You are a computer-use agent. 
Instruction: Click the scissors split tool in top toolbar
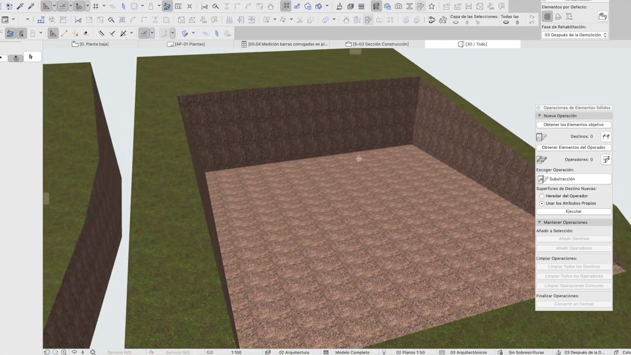pyautogui.click(x=204, y=6)
